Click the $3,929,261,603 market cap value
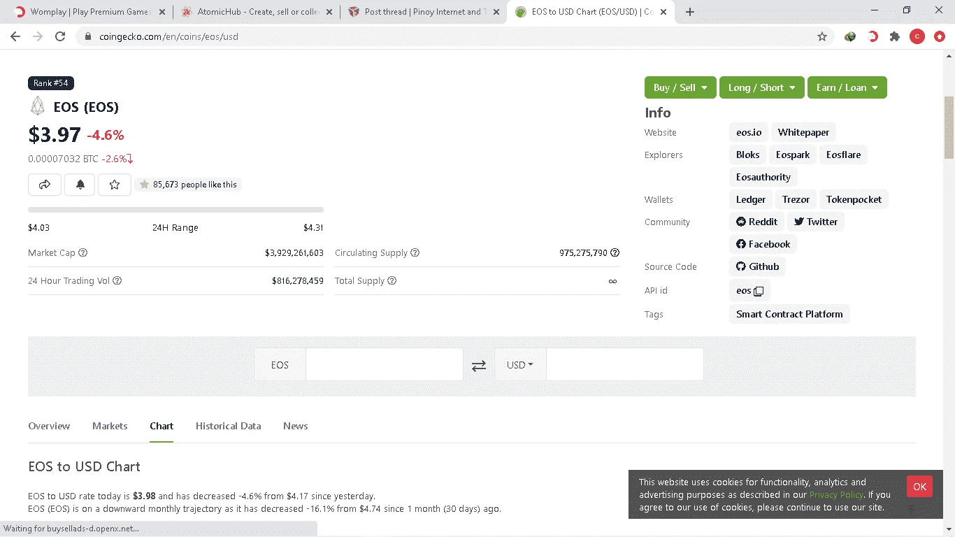 coord(294,252)
